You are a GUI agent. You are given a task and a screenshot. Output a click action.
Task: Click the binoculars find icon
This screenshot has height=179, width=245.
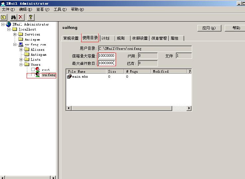[x=13, y=17]
